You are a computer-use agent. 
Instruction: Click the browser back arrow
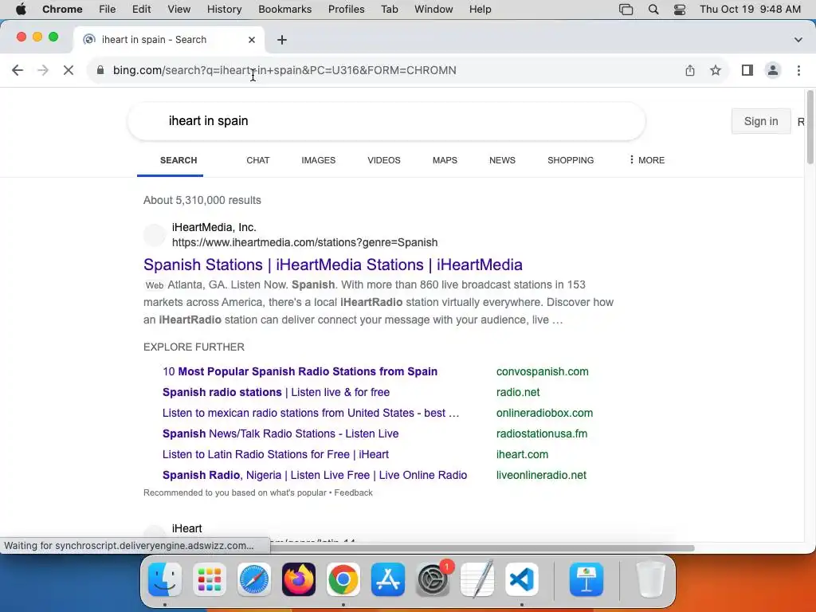point(18,70)
